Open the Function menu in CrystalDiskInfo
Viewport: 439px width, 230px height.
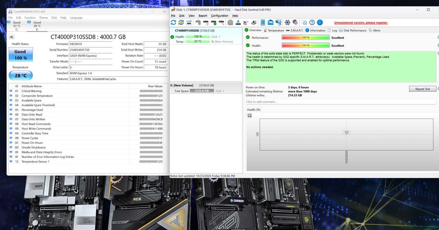point(30,18)
